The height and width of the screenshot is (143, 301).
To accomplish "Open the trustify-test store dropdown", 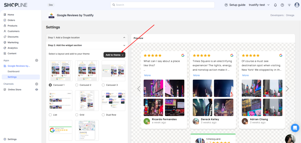I will pyautogui.click(x=259, y=5).
